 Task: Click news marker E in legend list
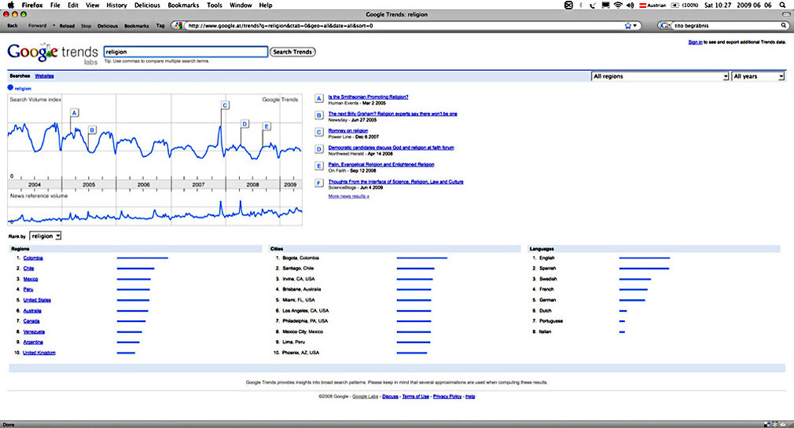pyautogui.click(x=319, y=166)
